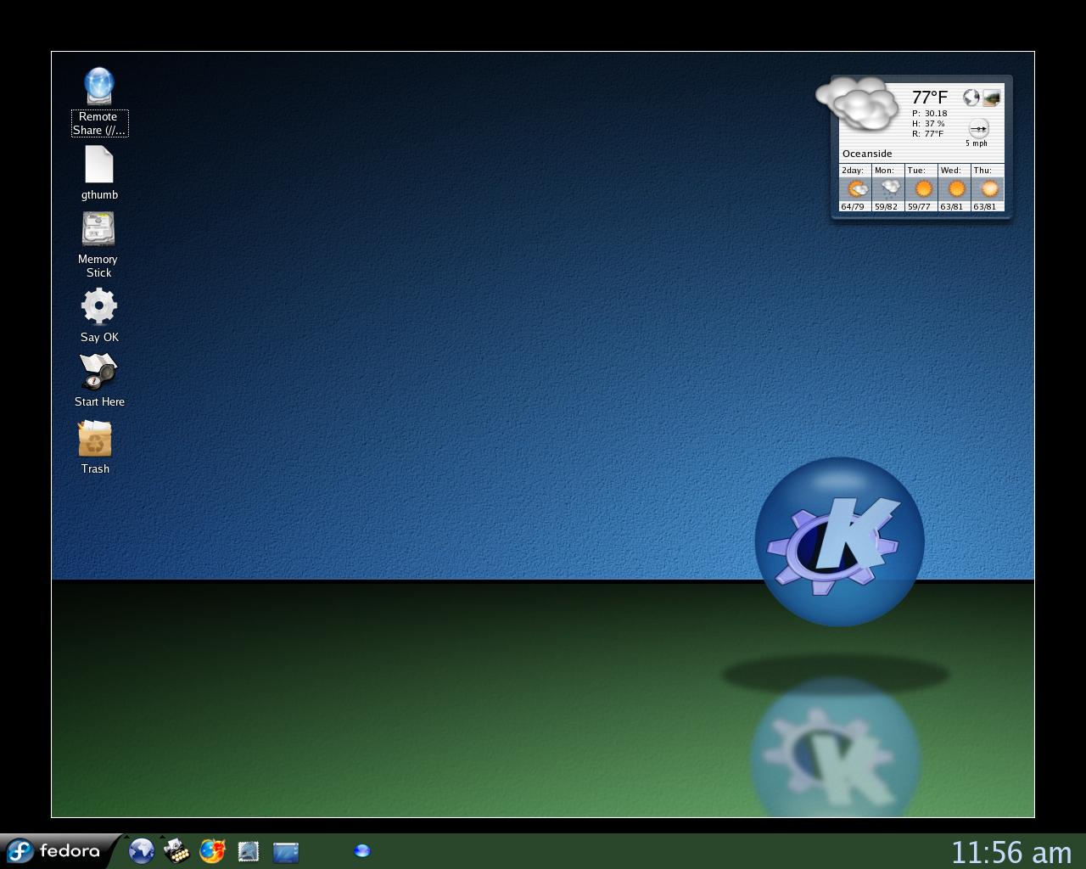Image resolution: width=1086 pixels, height=869 pixels.
Task: Launch the globe web browser in the panel
Action: [142, 850]
